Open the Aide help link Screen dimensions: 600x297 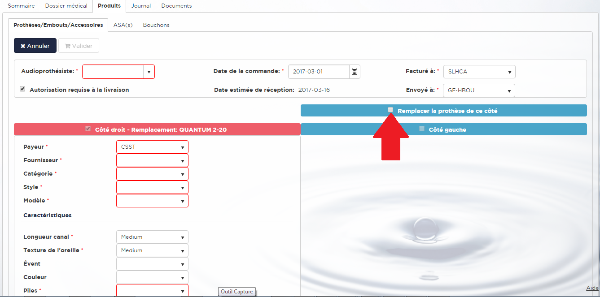coord(592,288)
